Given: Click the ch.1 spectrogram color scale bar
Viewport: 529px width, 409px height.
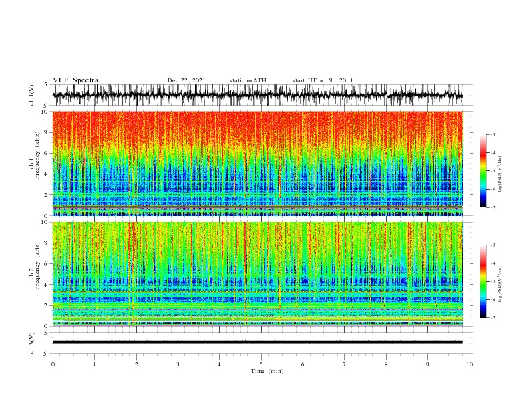Looking at the screenshot, I should pyautogui.click(x=483, y=171).
